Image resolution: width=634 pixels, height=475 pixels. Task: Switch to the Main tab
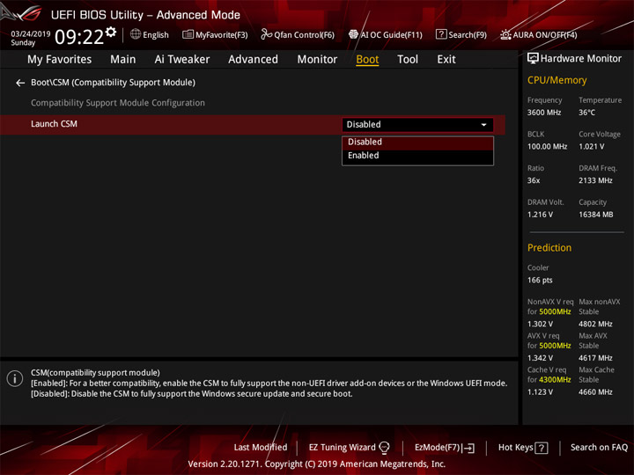[x=123, y=60]
